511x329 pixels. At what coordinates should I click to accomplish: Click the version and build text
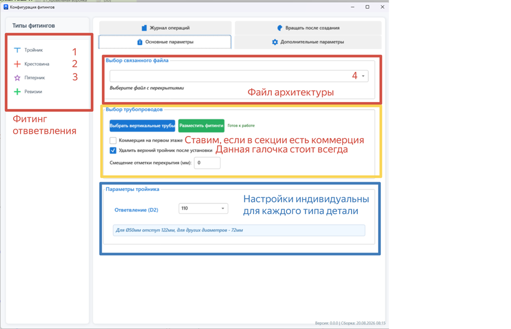[x=350, y=323]
